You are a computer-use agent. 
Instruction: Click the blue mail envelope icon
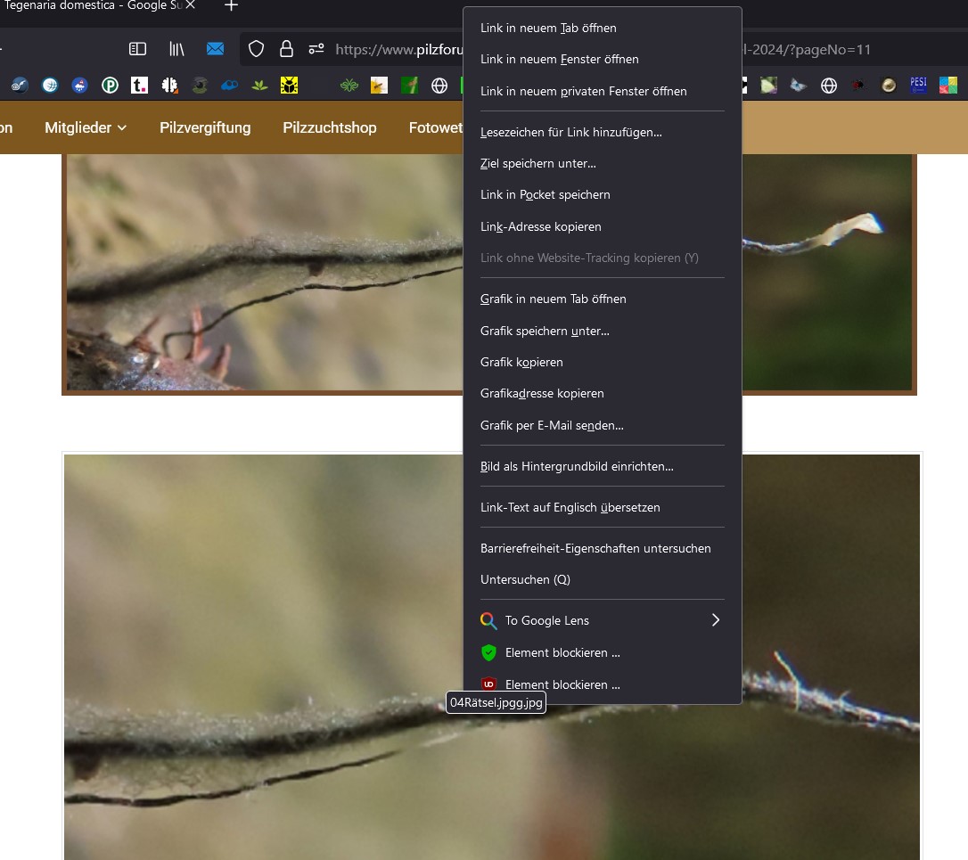click(x=215, y=49)
